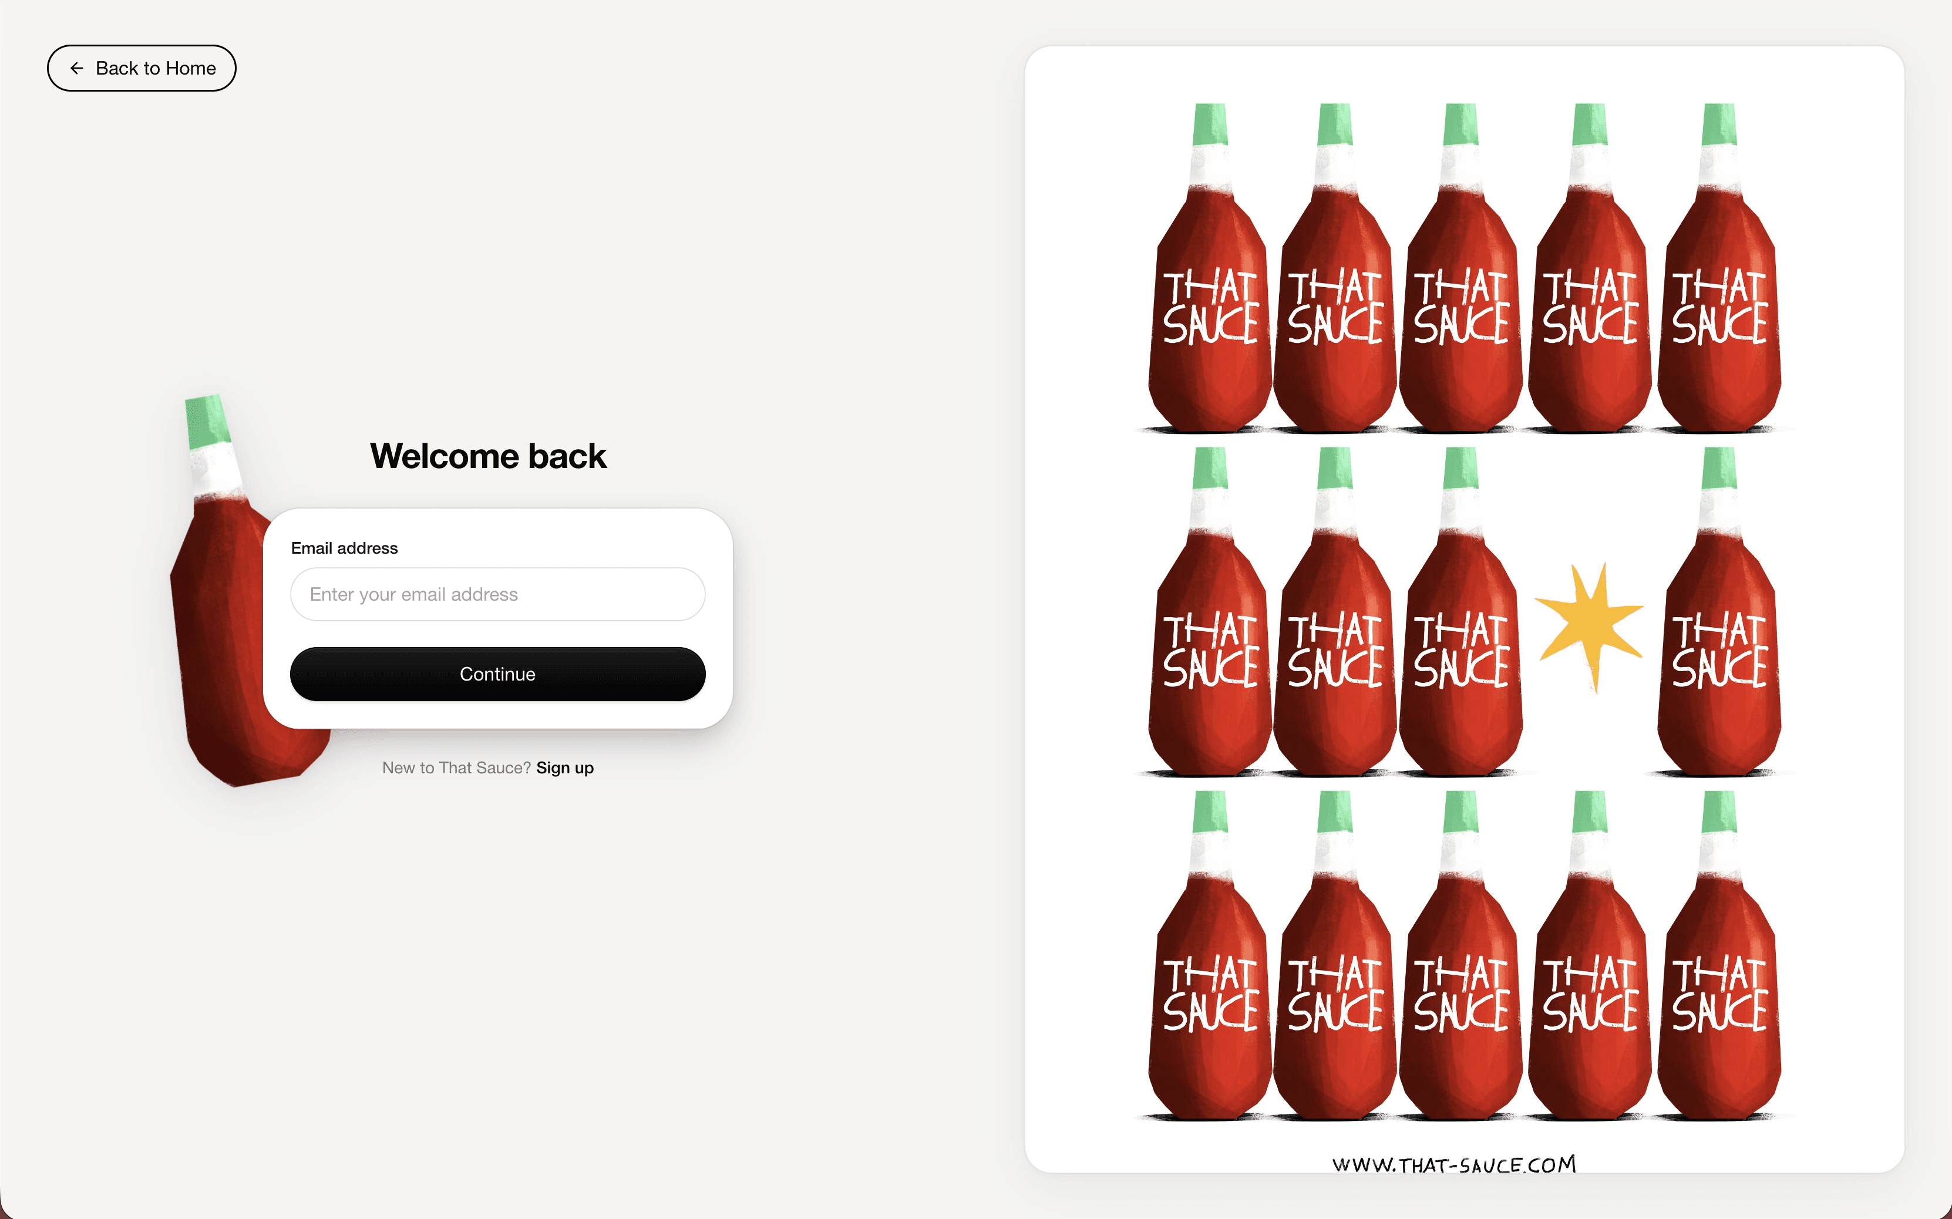Open the Sign up link
This screenshot has width=1952, height=1219.
click(565, 767)
